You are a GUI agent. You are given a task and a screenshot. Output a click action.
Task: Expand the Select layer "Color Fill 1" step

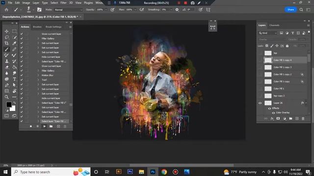[x=38, y=103]
